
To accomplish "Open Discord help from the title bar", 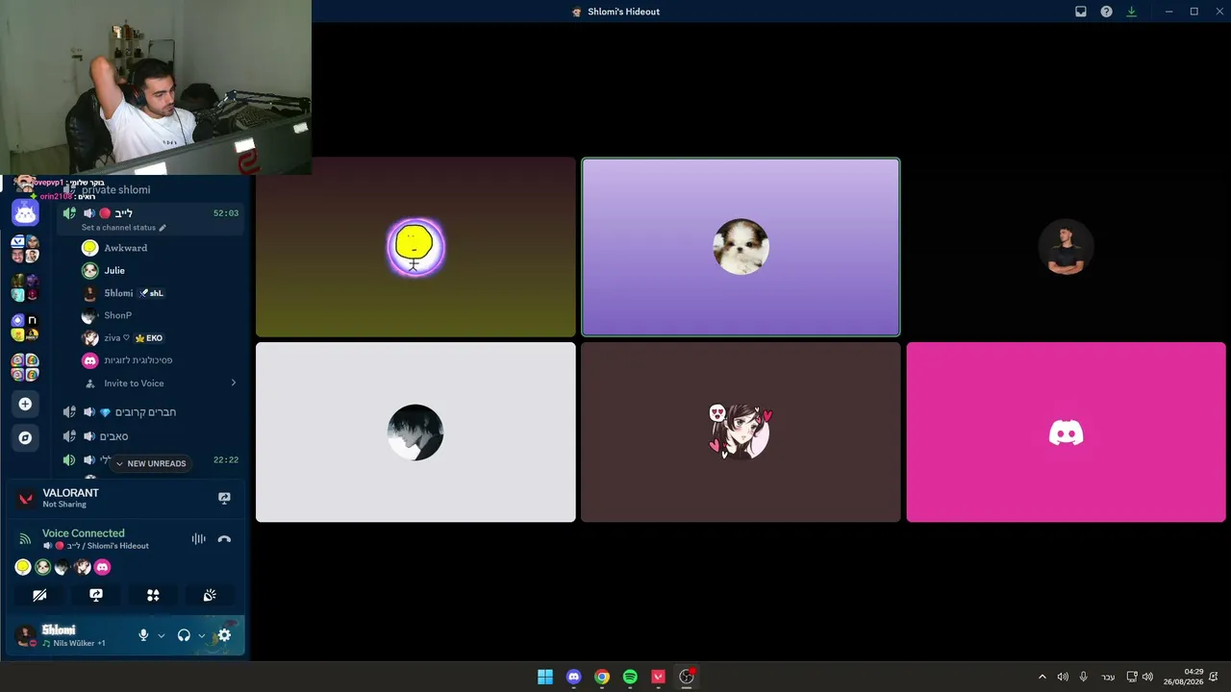I will pyautogui.click(x=1106, y=12).
